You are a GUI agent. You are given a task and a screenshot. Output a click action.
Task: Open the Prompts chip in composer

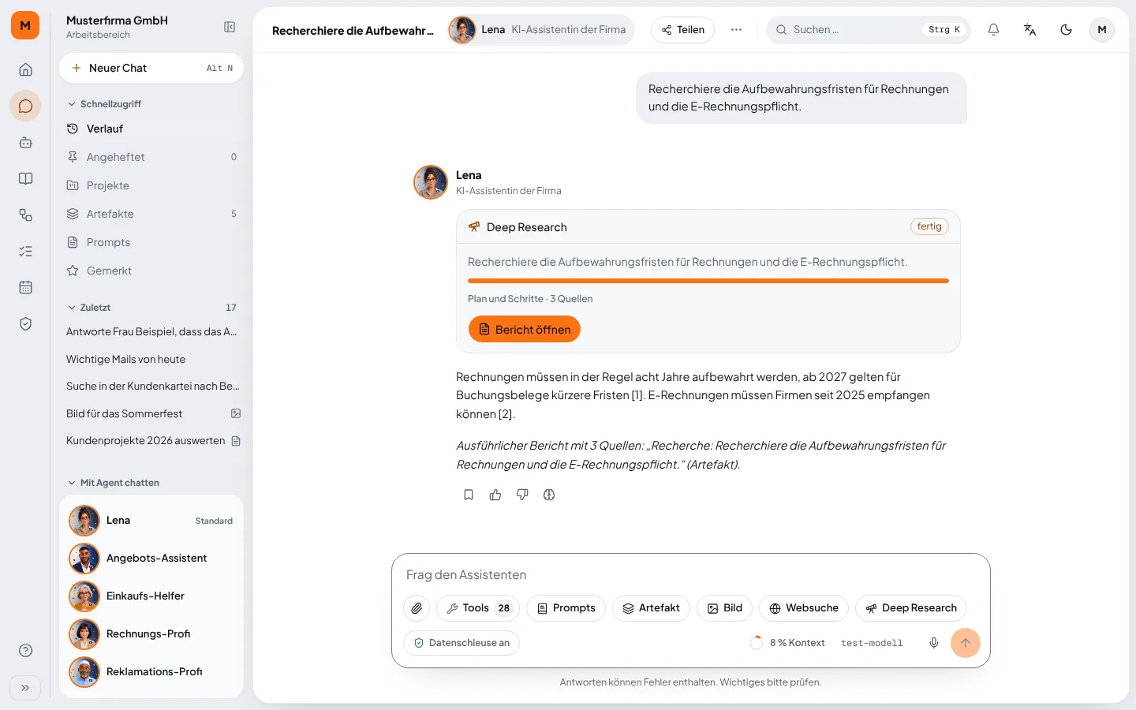[x=566, y=608]
